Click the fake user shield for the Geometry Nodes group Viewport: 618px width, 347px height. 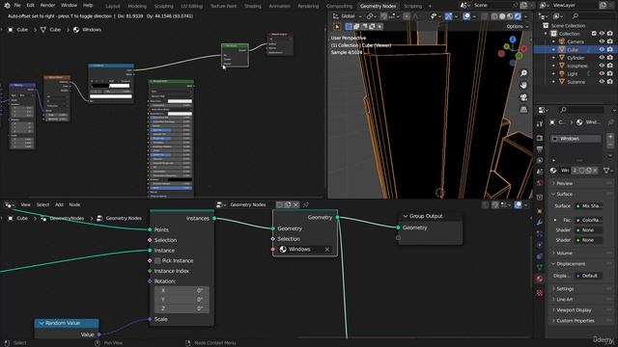click(279, 204)
